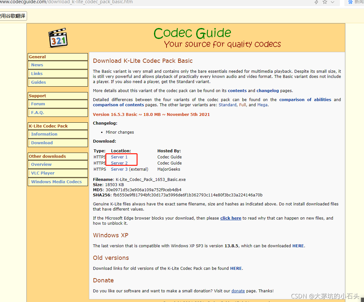Click the lightning bolt icon in address bar

click(316, 2)
